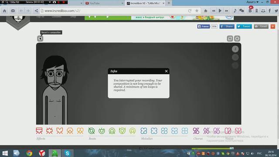The width and height of the screenshot is (279, 157).
Task: Reload the page with refresh icon
Action: click(x=190, y=11)
